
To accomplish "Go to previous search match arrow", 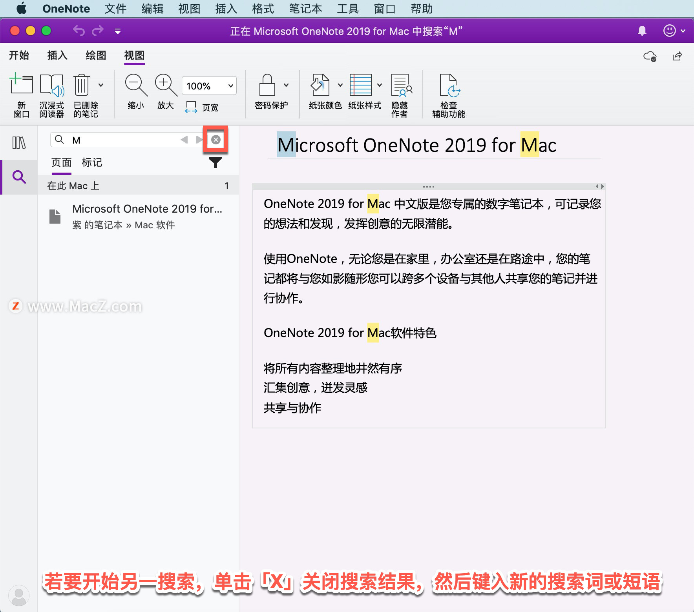I will click(184, 140).
